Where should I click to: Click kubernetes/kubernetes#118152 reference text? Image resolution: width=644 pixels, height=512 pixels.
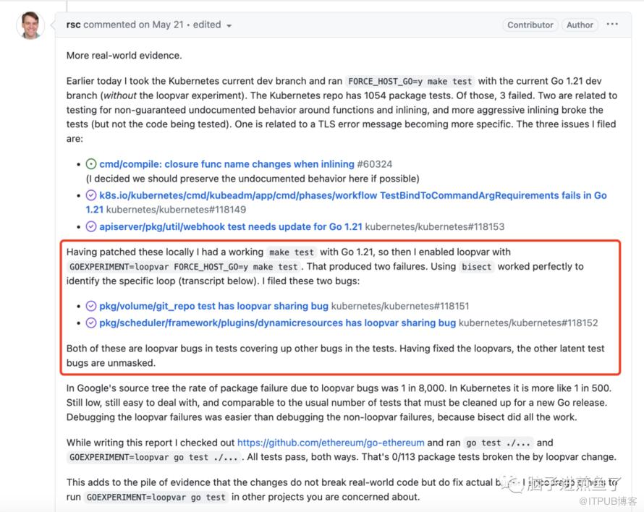[x=528, y=323]
